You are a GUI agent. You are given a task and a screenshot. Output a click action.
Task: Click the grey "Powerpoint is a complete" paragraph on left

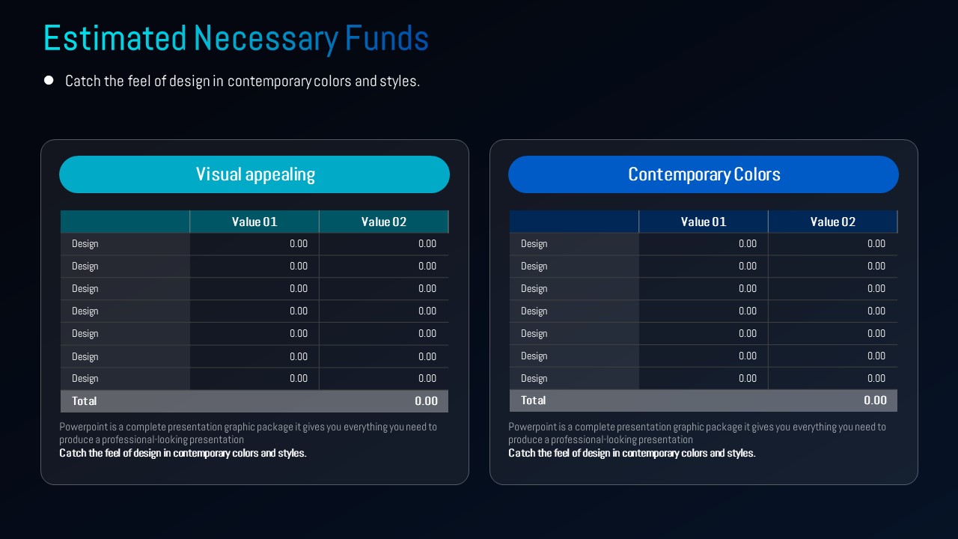click(x=248, y=433)
